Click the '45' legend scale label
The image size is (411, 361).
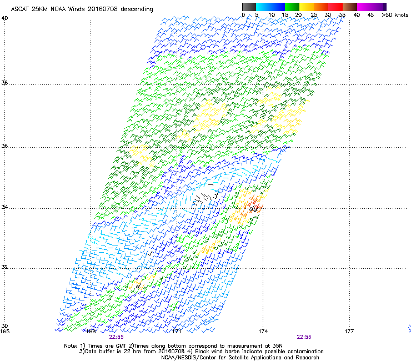(x=370, y=15)
